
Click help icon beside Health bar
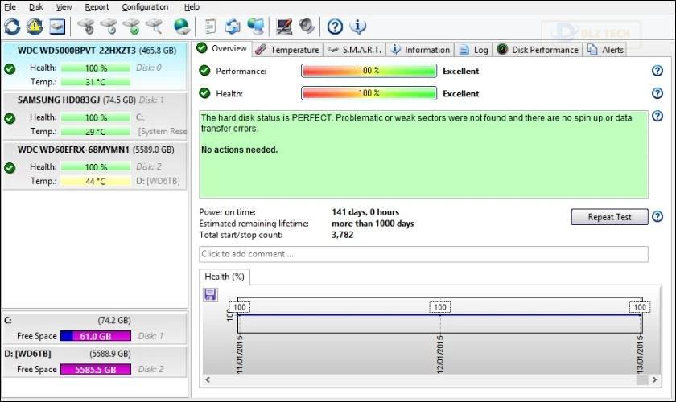point(657,93)
